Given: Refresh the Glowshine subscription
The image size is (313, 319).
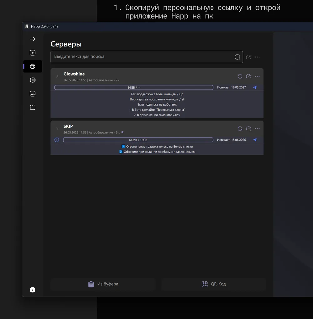Looking at the screenshot, I should click(240, 76).
